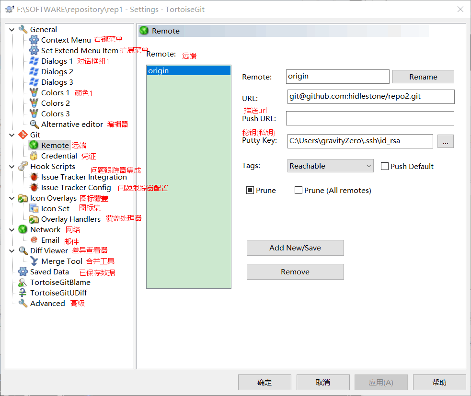Click the Remove button
471x396 pixels.
coord(295,272)
